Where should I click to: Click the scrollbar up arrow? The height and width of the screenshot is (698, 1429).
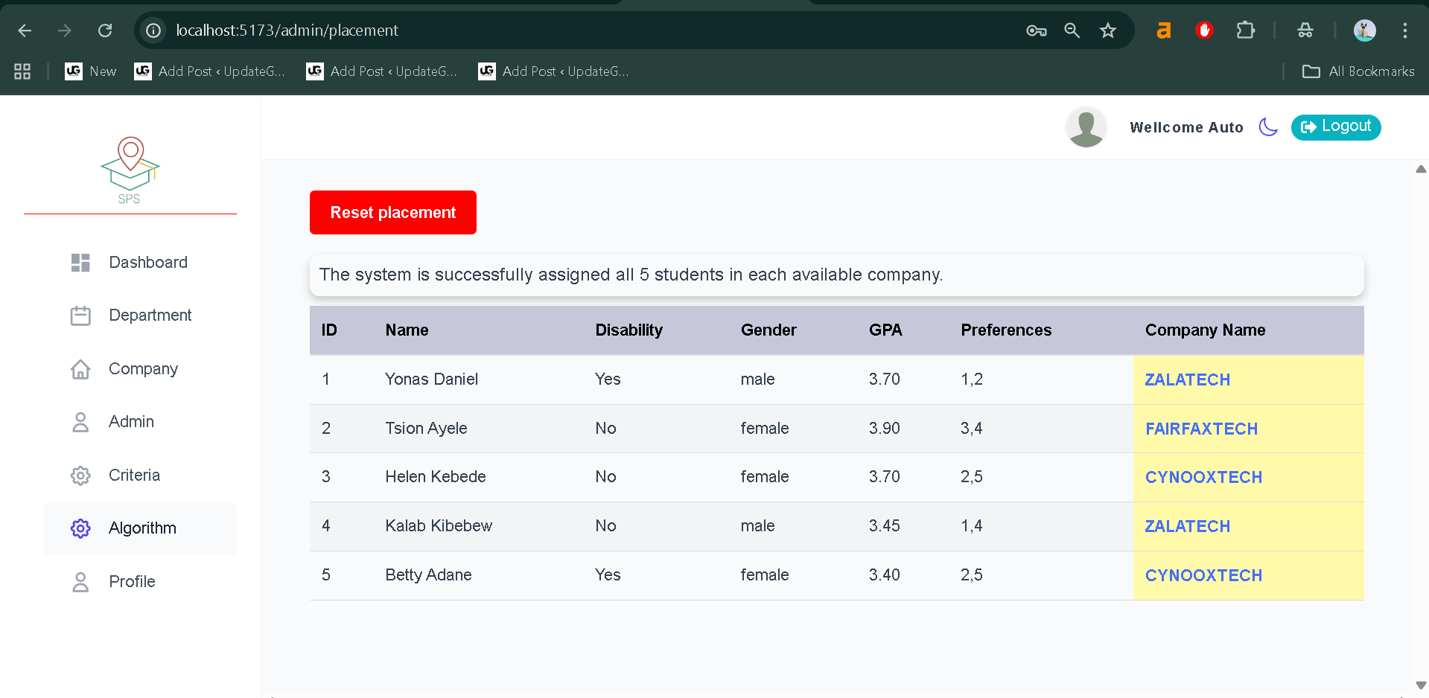pos(1421,169)
